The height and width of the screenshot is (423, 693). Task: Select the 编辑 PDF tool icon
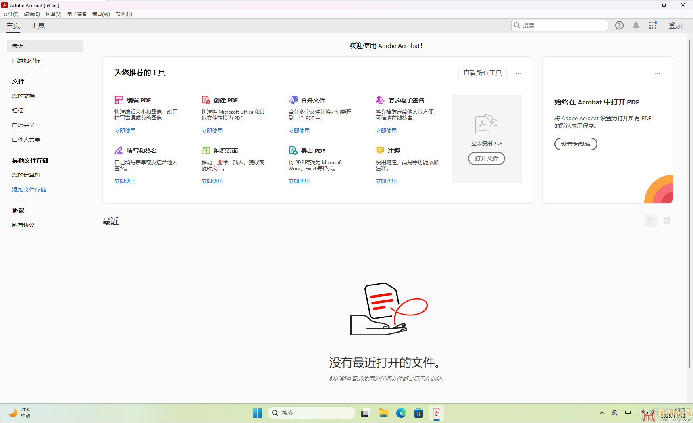(x=119, y=100)
